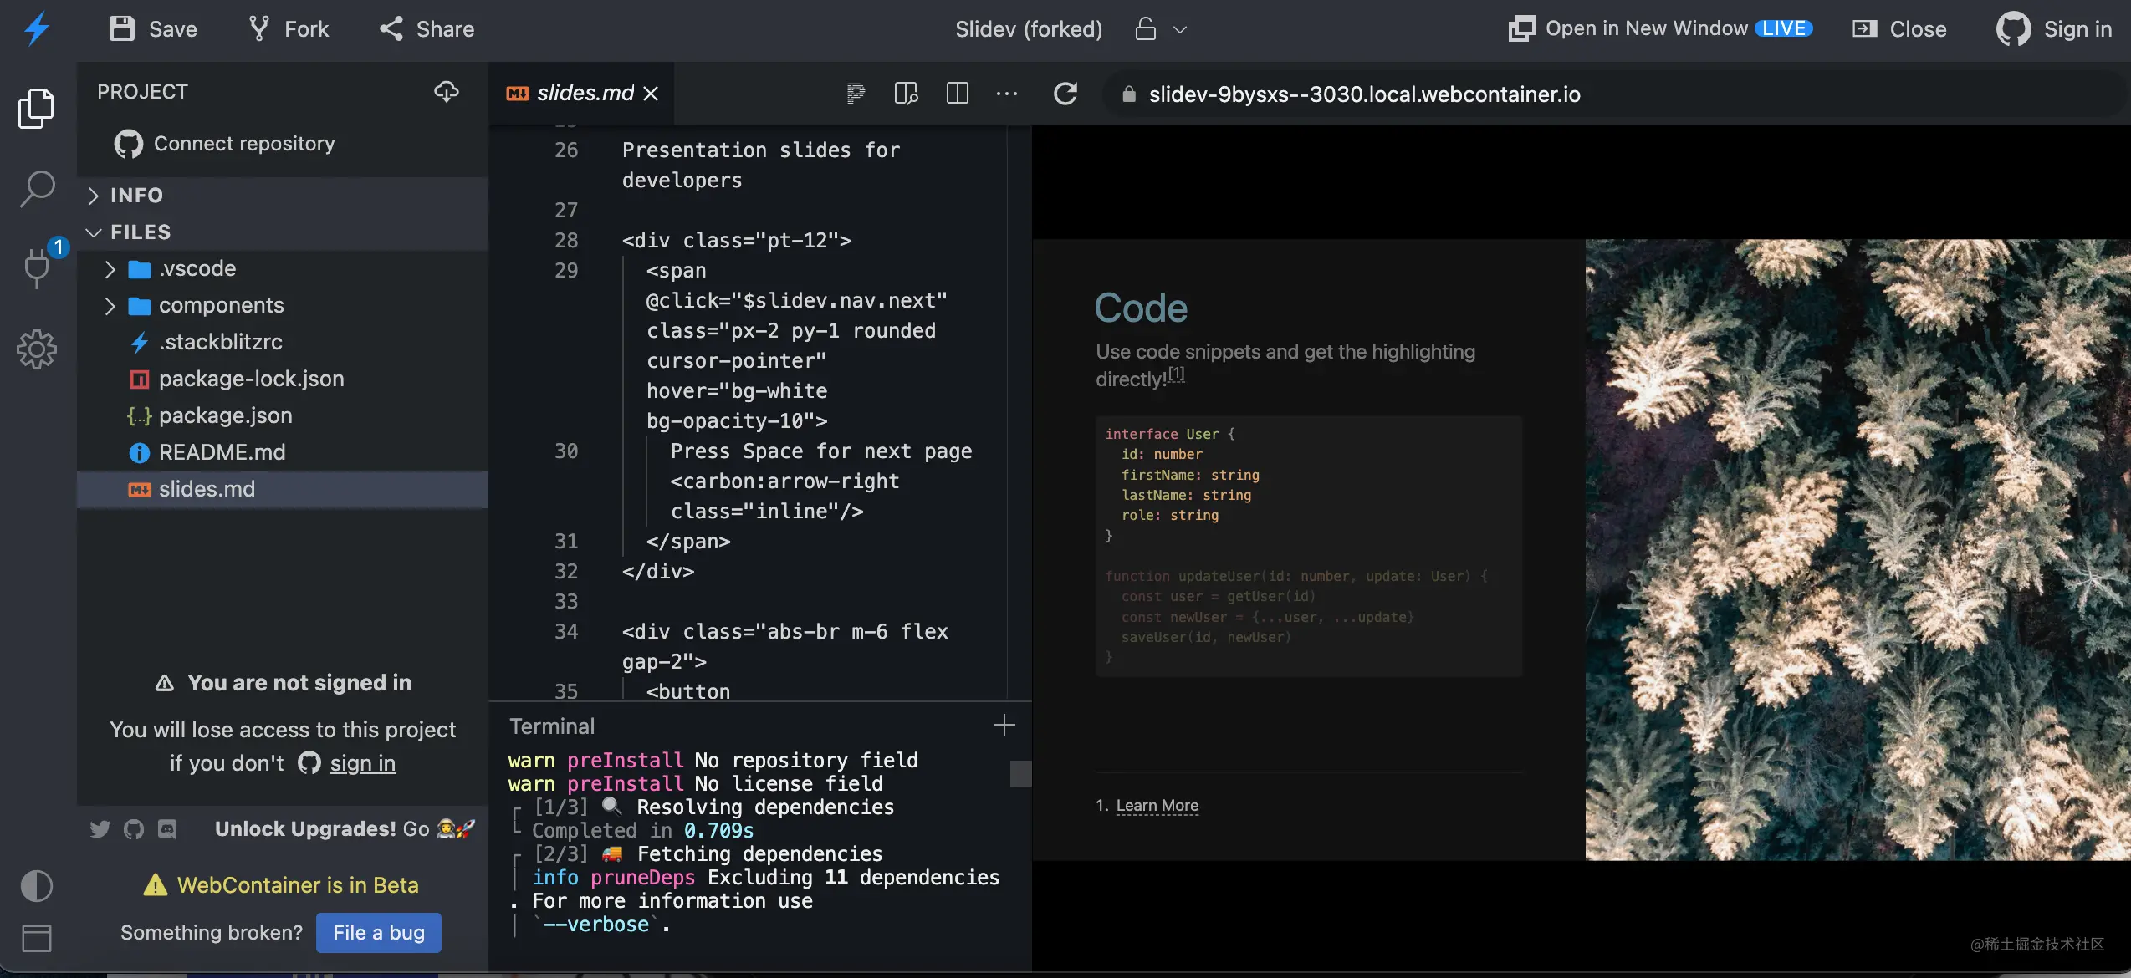Click the file explorer icon in sidebar

click(37, 109)
